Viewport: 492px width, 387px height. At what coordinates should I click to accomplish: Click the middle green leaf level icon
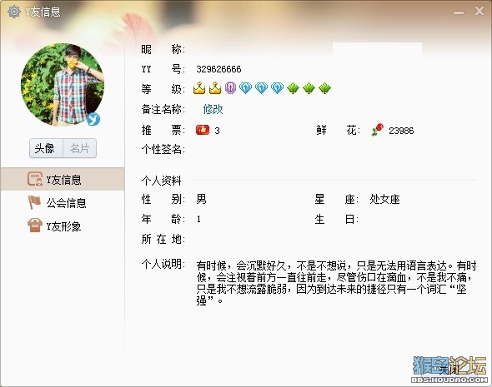309,88
